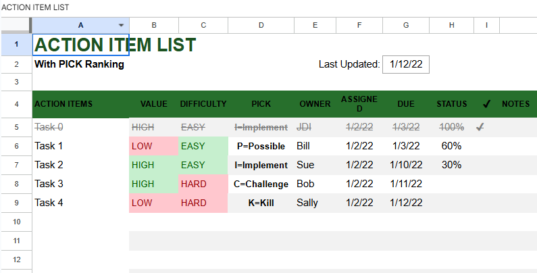Open column A header dropdown arrow
This screenshot has height=273, width=537.
[121, 25]
